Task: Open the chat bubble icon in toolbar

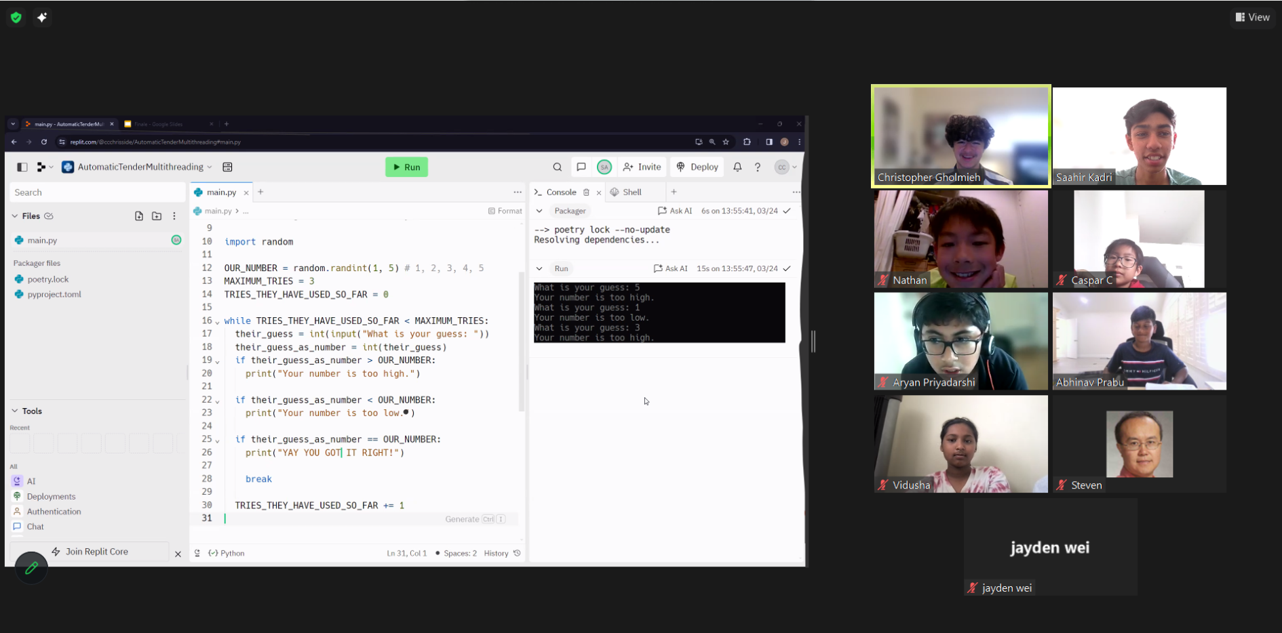Action: pyautogui.click(x=581, y=167)
